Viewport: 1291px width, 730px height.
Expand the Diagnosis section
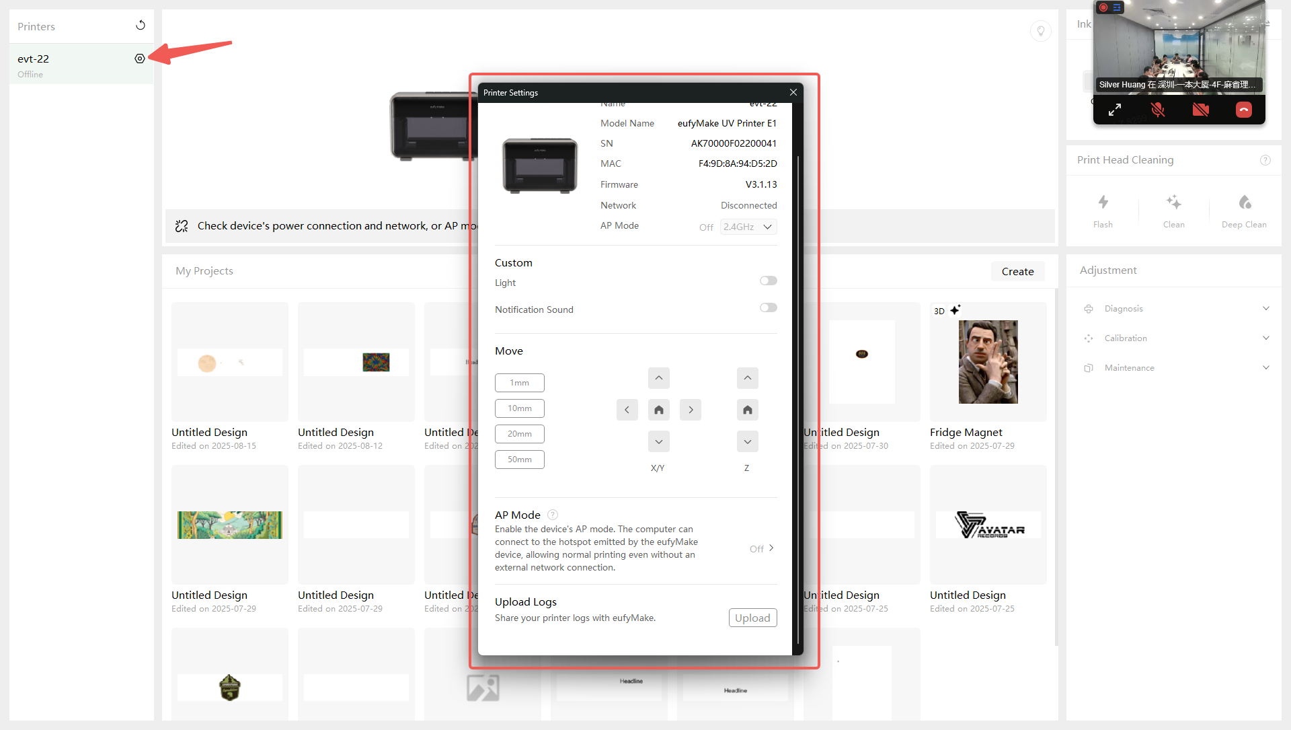1266,309
